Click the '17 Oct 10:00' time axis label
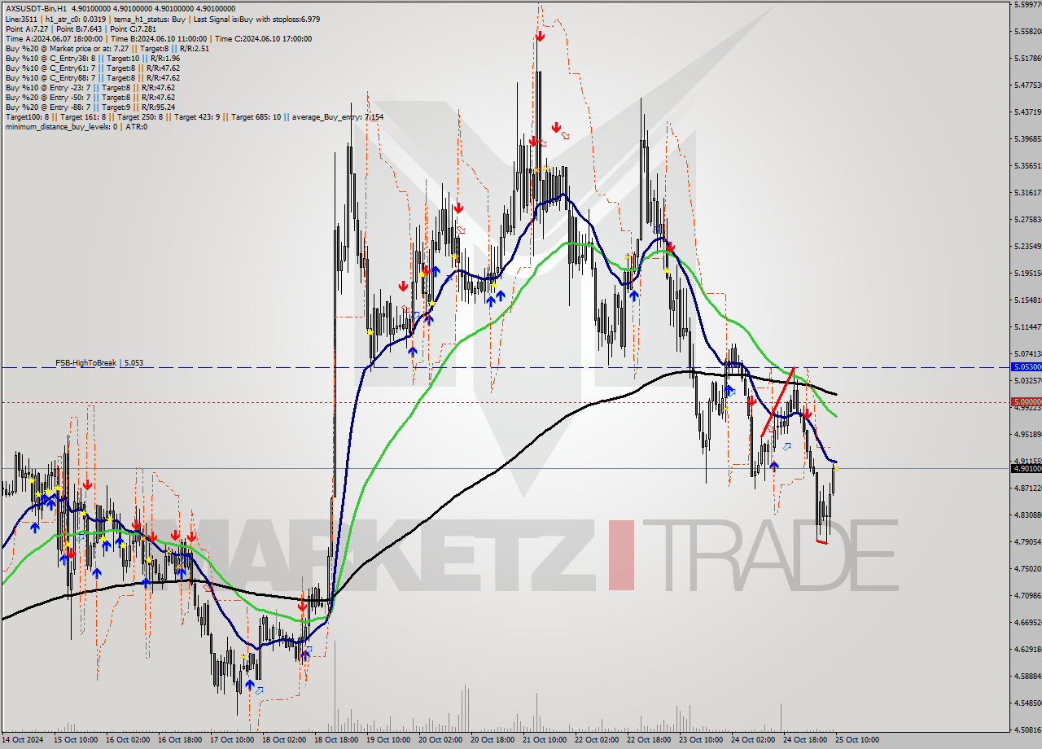Image resolution: width=1042 pixels, height=749 pixels. [231, 740]
